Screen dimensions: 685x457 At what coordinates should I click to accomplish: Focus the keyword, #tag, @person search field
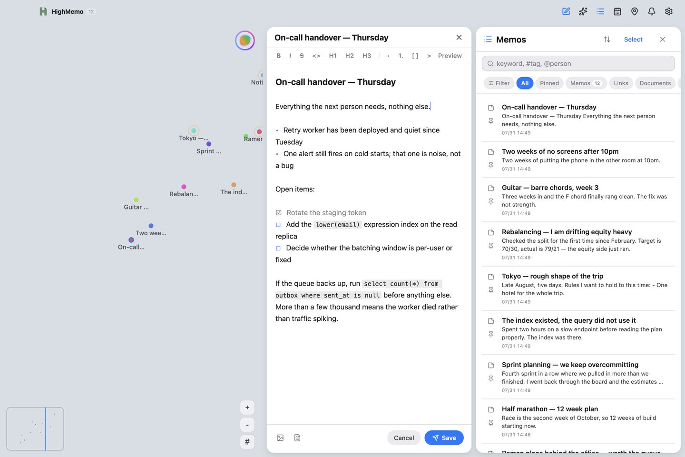pos(578,63)
